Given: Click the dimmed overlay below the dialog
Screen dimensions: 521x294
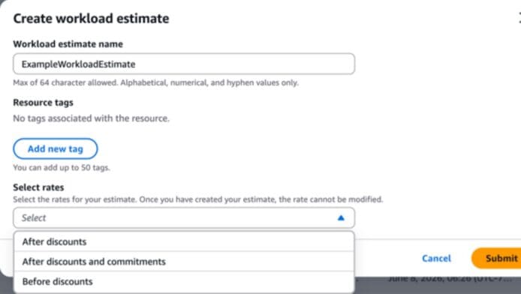Looking at the screenshot, I should pos(432,287).
